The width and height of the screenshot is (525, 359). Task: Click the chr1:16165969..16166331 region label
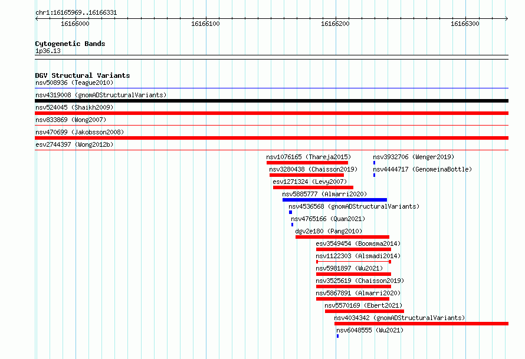(76, 13)
